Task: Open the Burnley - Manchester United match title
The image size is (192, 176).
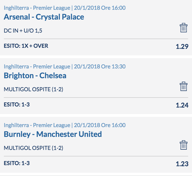Action: click(x=53, y=134)
